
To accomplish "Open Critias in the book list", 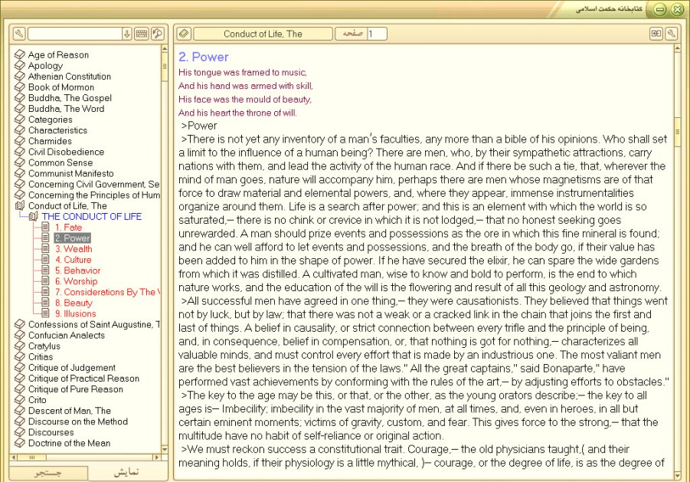I will click(41, 356).
